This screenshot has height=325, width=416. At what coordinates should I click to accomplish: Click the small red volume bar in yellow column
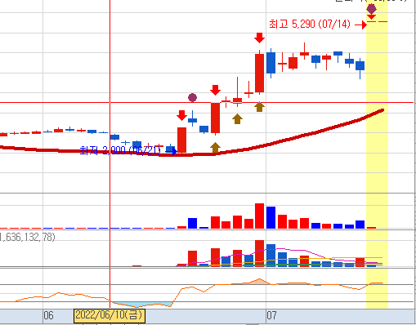point(371,228)
